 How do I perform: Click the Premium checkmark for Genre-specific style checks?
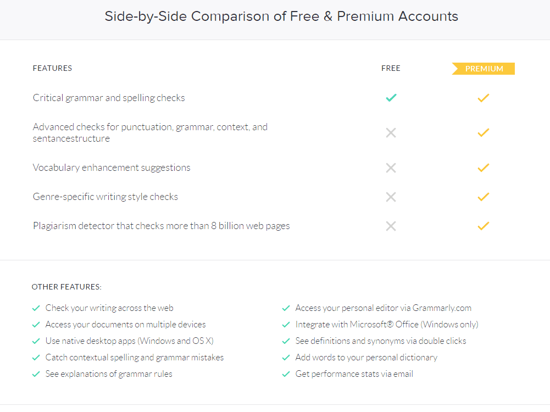coord(484,197)
